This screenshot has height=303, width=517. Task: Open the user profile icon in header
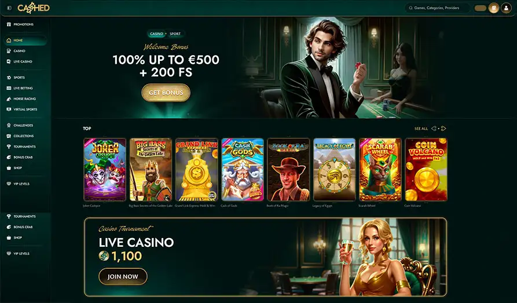pos(506,8)
